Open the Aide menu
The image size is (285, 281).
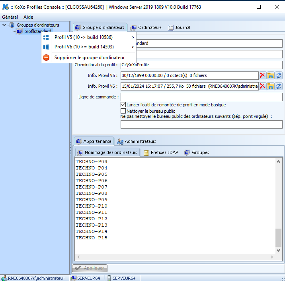coord(28,17)
